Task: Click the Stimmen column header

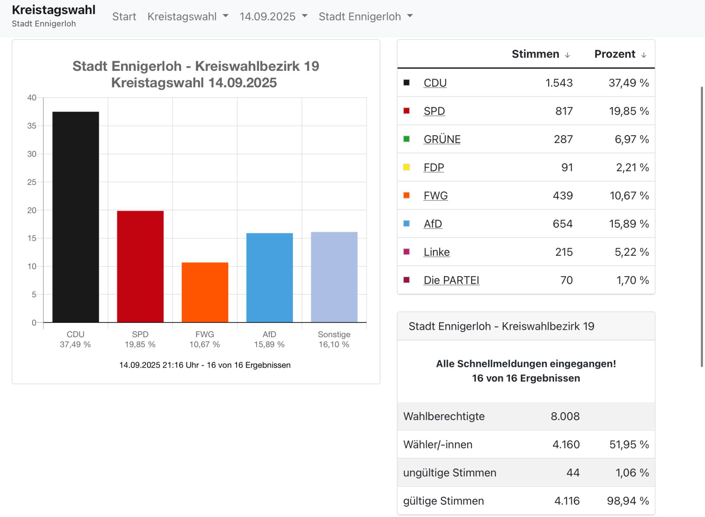Action: tap(535, 54)
